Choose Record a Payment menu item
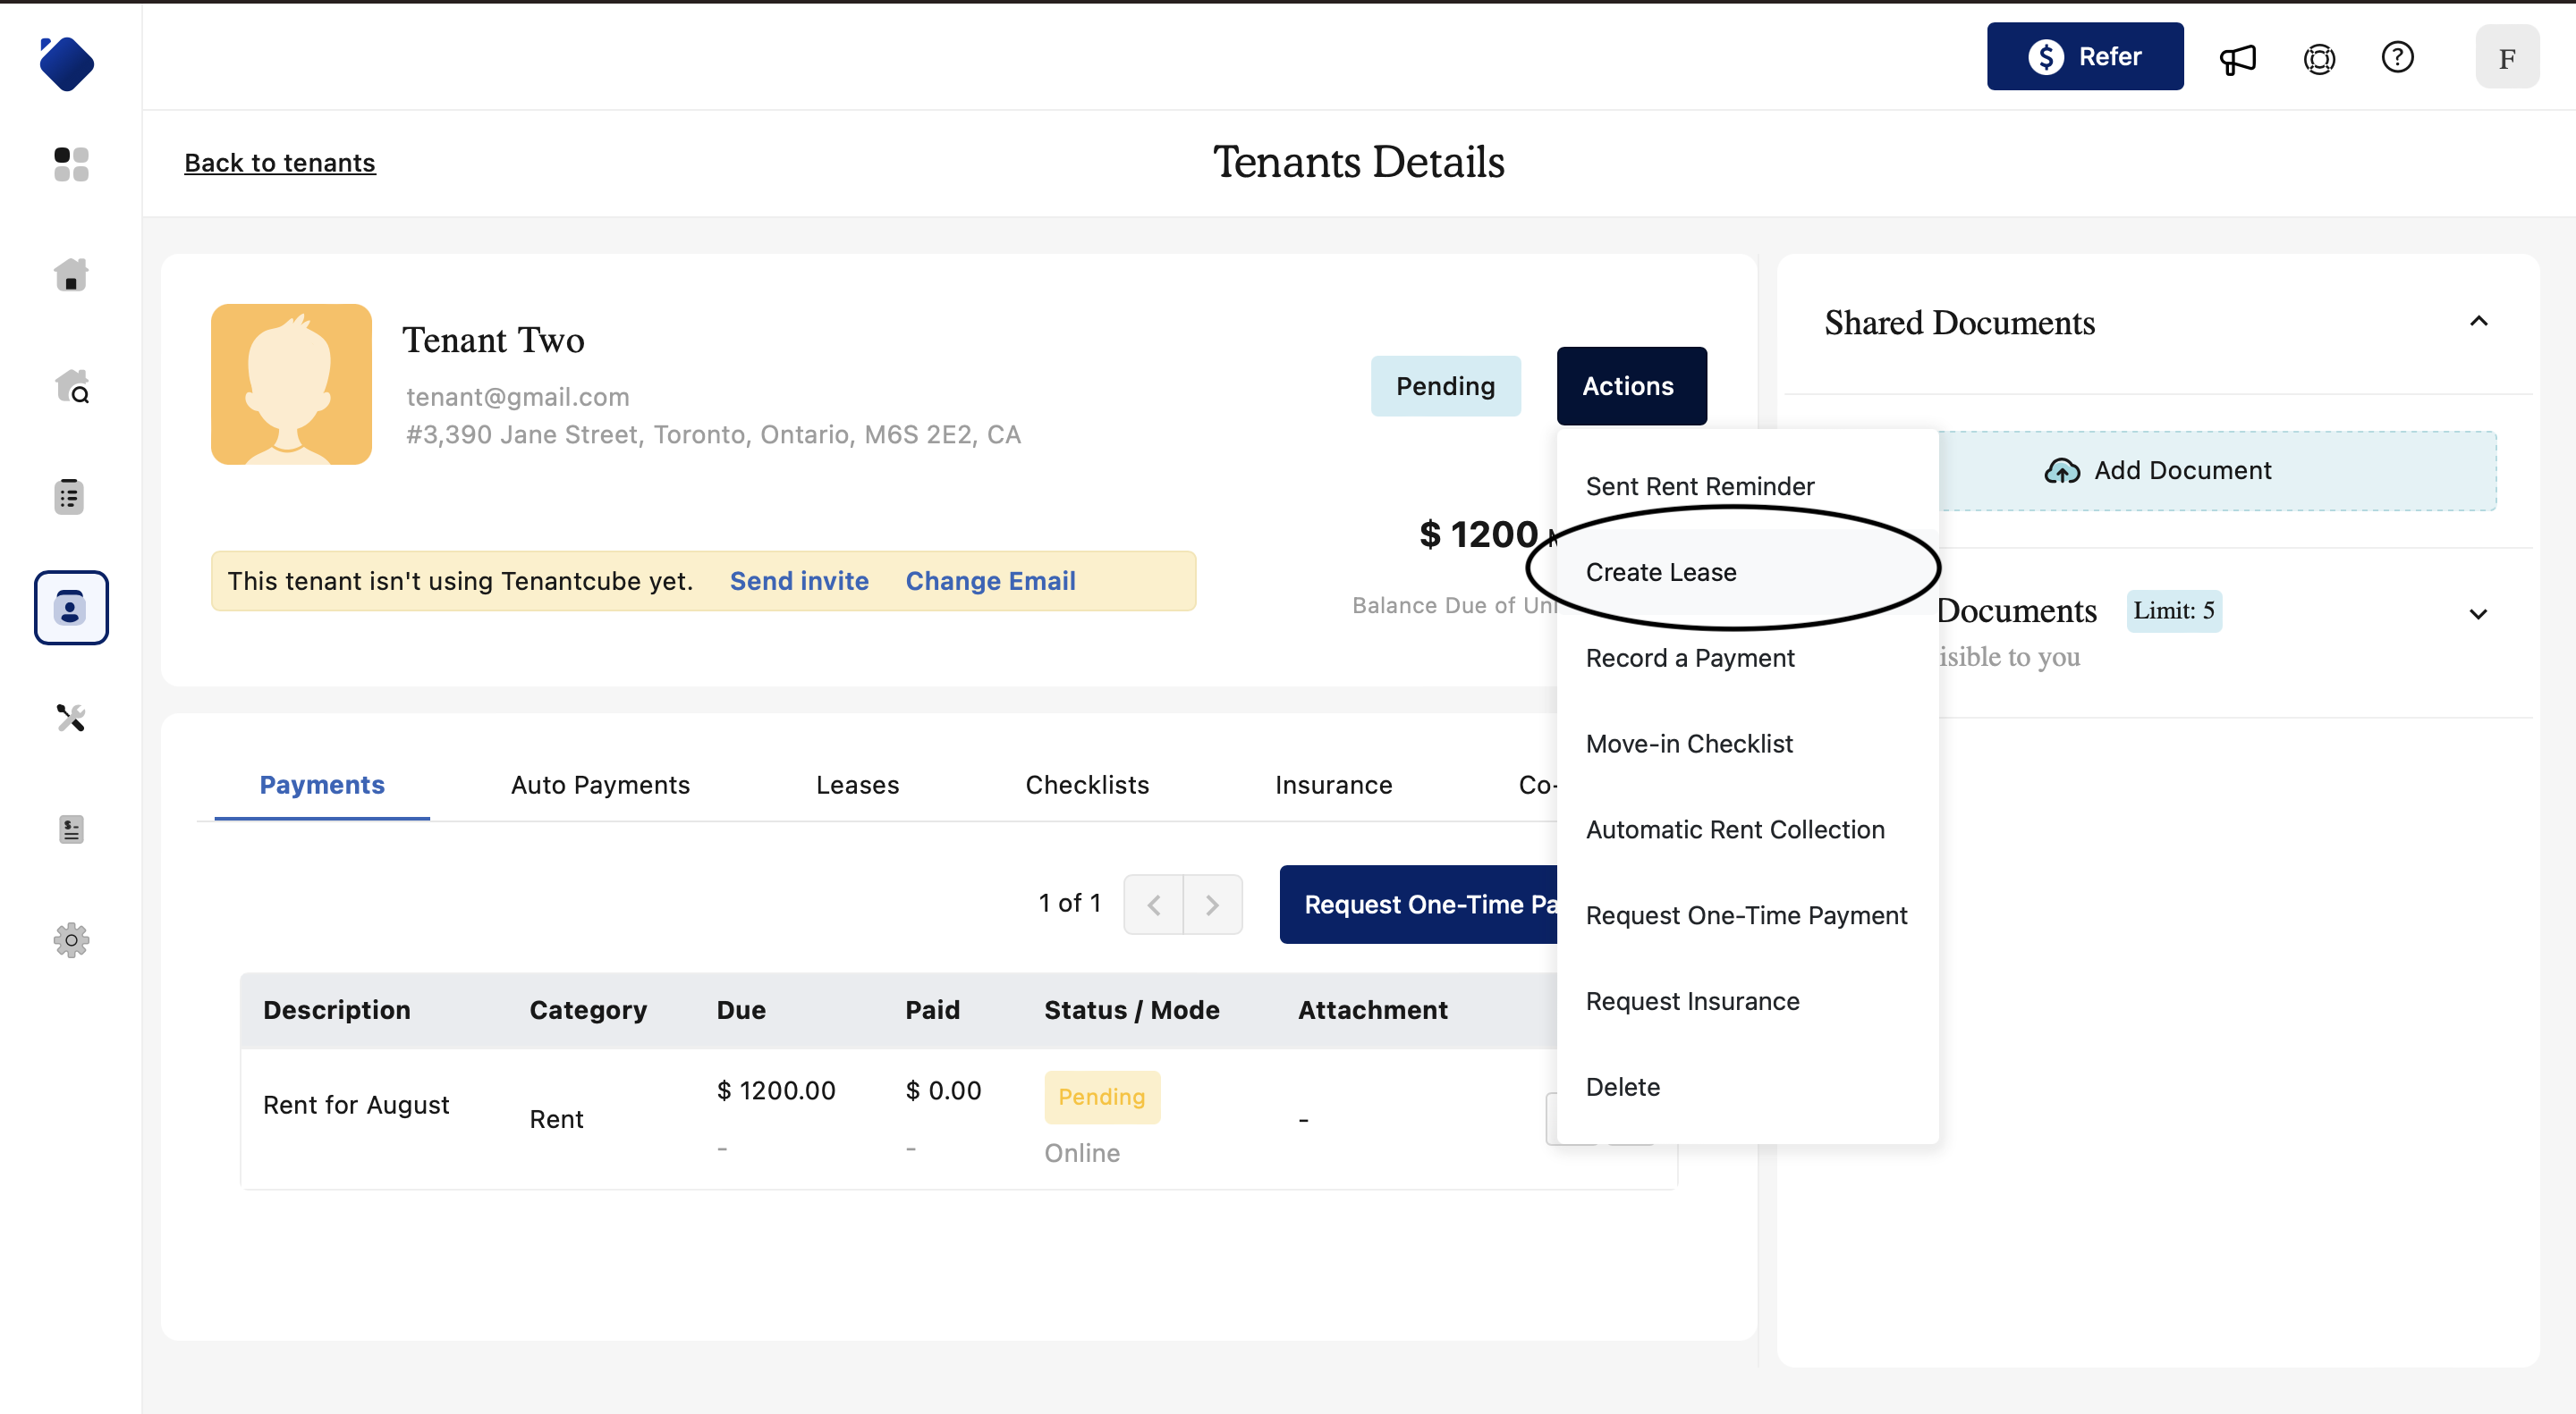Image resolution: width=2576 pixels, height=1414 pixels. coord(1690,658)
